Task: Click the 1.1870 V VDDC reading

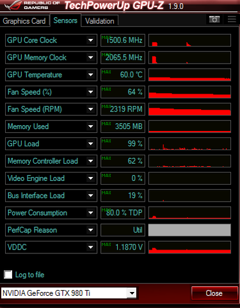Action: point(123,247)
